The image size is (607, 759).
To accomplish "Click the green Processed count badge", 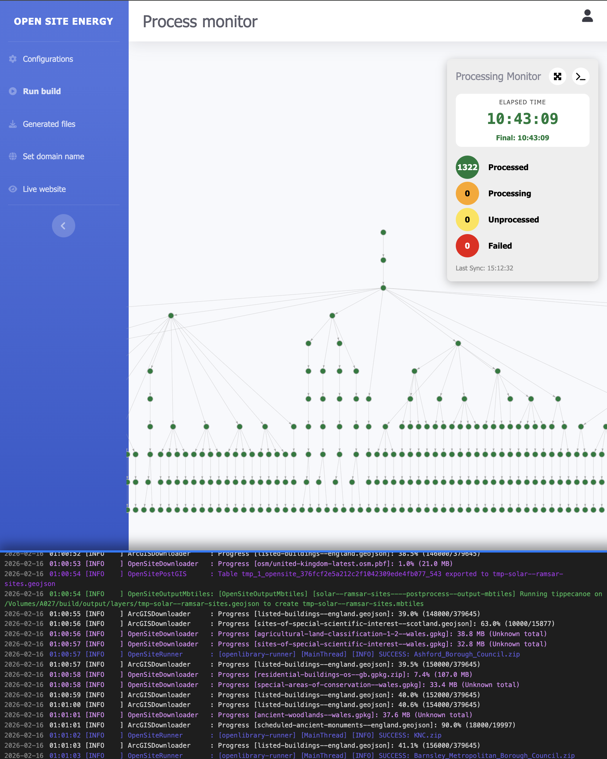I will pos(467,167).
